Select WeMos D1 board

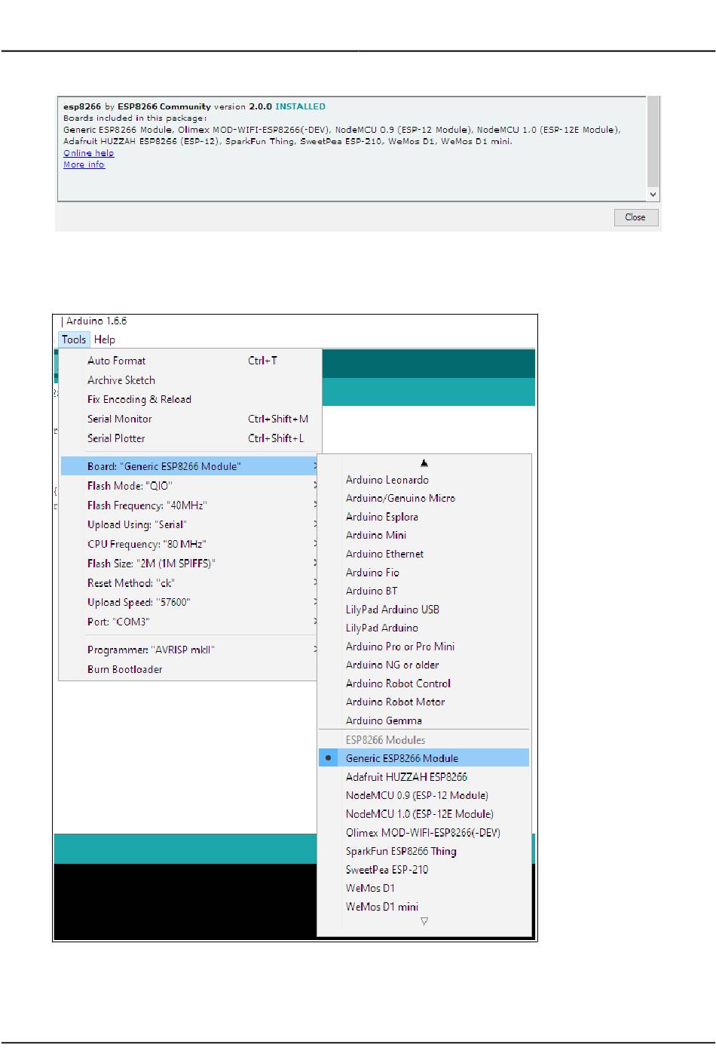tap(424, 888)
